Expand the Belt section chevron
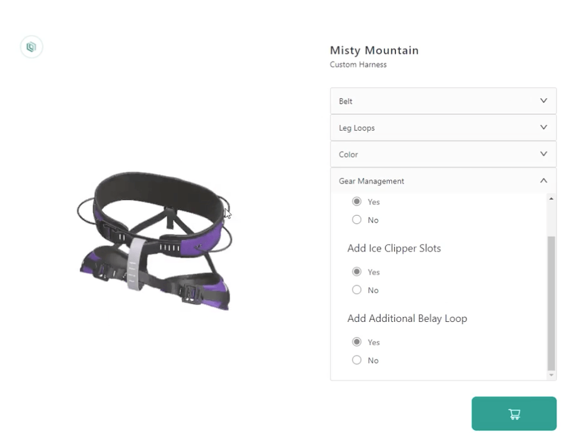 [x=543, y=101]
